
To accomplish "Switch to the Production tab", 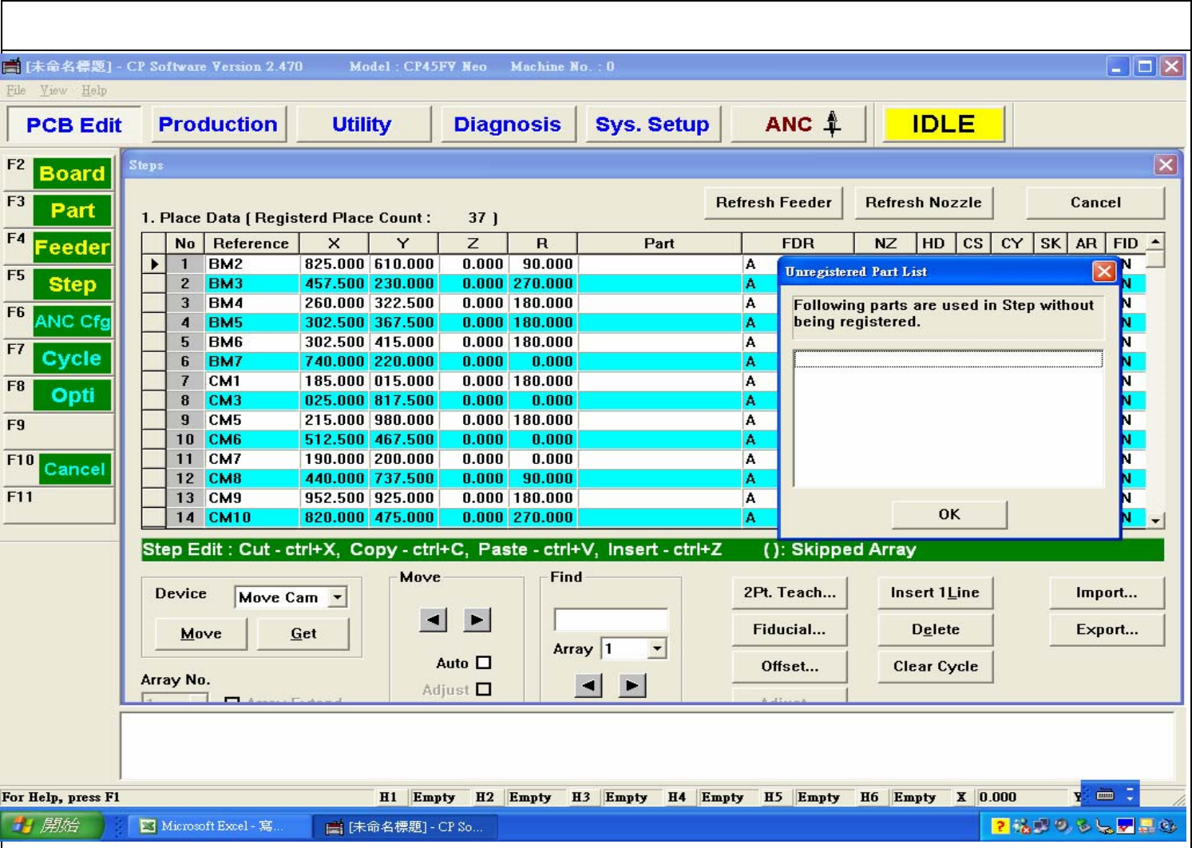I will (218, 125).
